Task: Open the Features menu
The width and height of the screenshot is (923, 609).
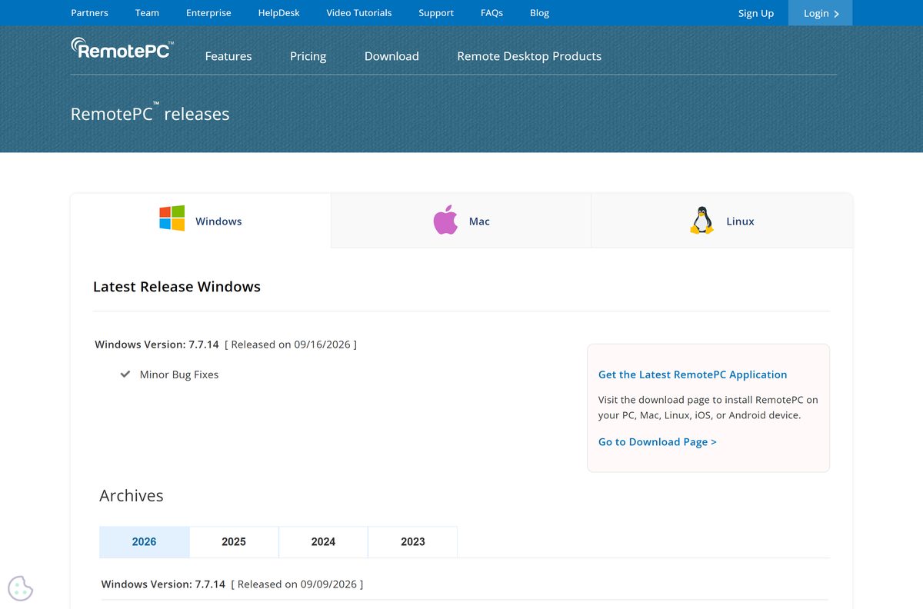Action: point(228,56)
